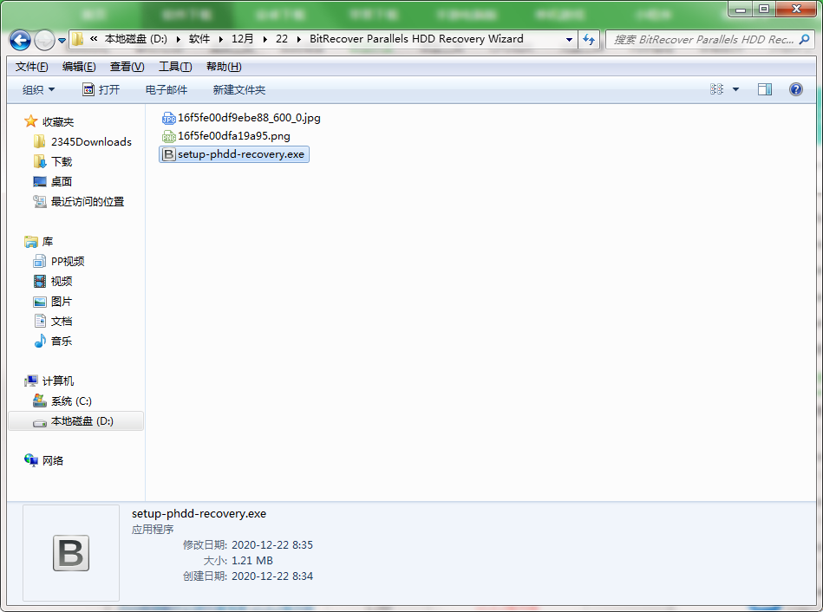
Task: Select 收藏夹 in navigation pane
Action: tap(58, 121)
